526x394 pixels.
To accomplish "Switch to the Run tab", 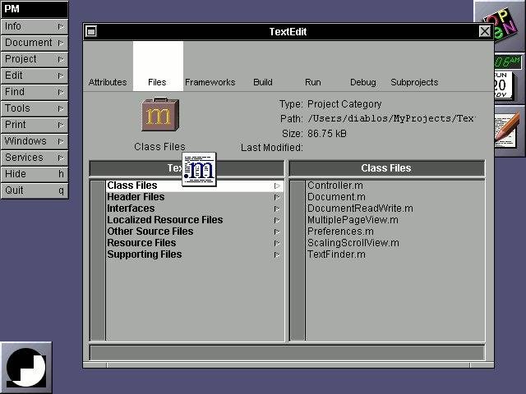I will [312, 66].
